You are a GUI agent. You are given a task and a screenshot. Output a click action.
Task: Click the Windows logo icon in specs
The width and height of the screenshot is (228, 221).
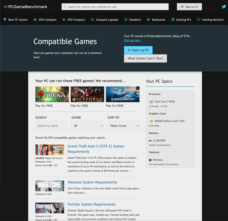pyautogui.click(x=150, y=160)
